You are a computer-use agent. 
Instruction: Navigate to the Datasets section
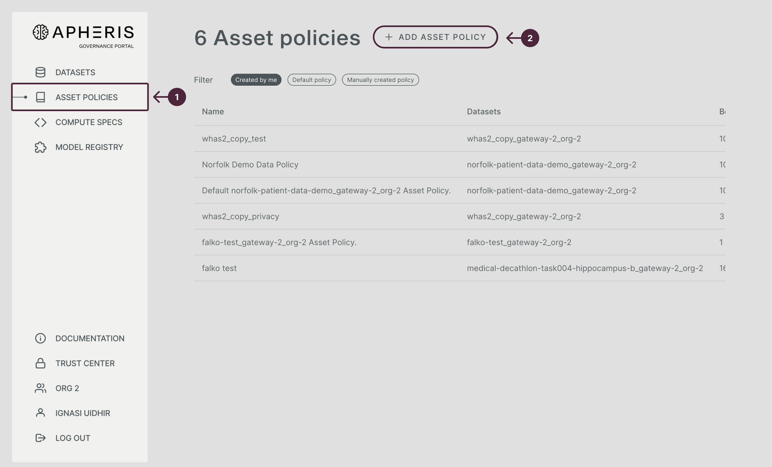[75, 72]
